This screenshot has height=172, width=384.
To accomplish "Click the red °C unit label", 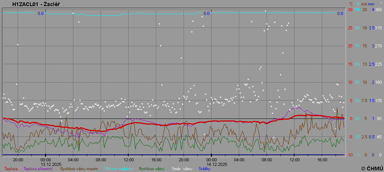I will 350,4.
